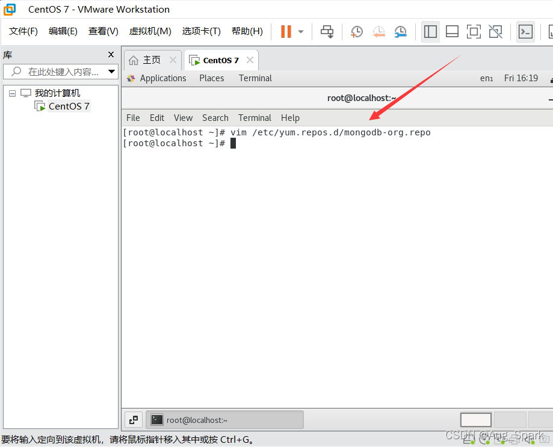
Task: Click the show desktop windows icon
Action: 134,420
